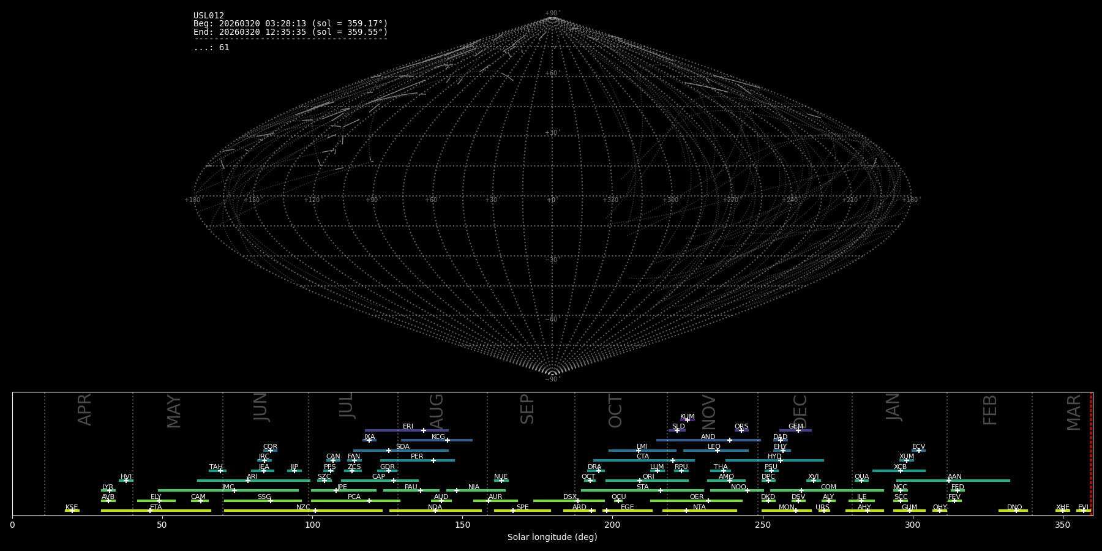Click the '...: 61' count line
The height and width of the screenshot is (551, 1102).
(x=211, y=48)
